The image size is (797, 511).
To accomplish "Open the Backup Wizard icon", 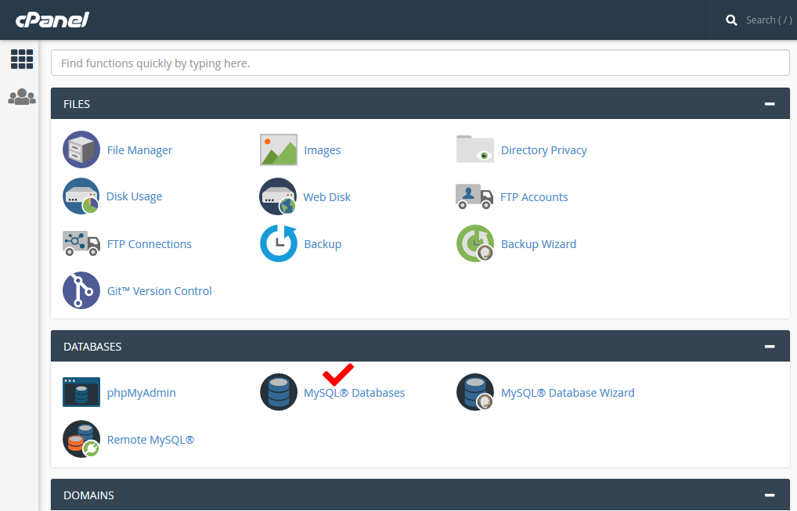I will [x=475, y=243].
